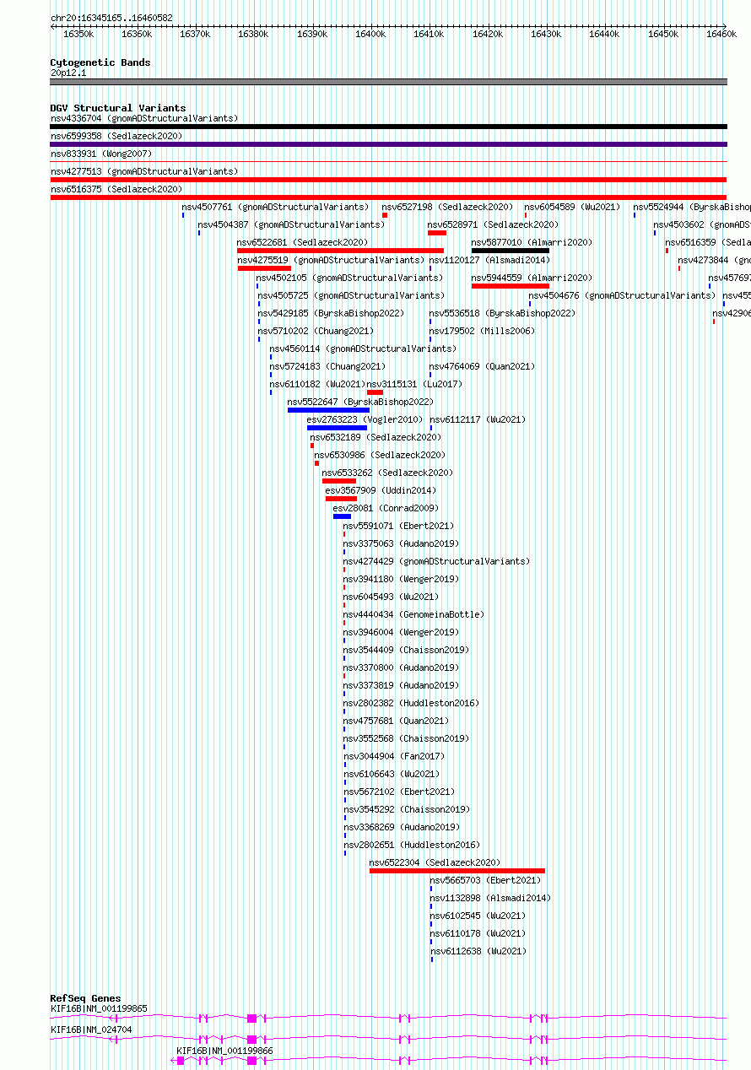Click the 16460k ruler tick label
Viewport: 751px width, 1070px height.
click(721, 34)
